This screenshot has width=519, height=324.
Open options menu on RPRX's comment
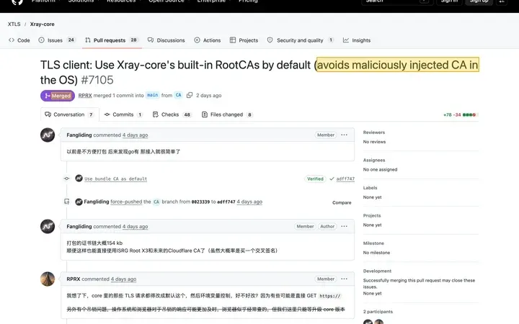345,279
